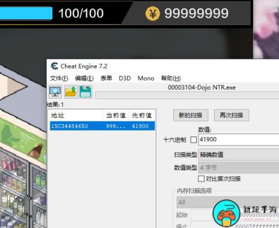Image resolution: width=279 pixels, height=228 pixels.
Task: Click the 当前值 column header
Action: click(115, 116)
